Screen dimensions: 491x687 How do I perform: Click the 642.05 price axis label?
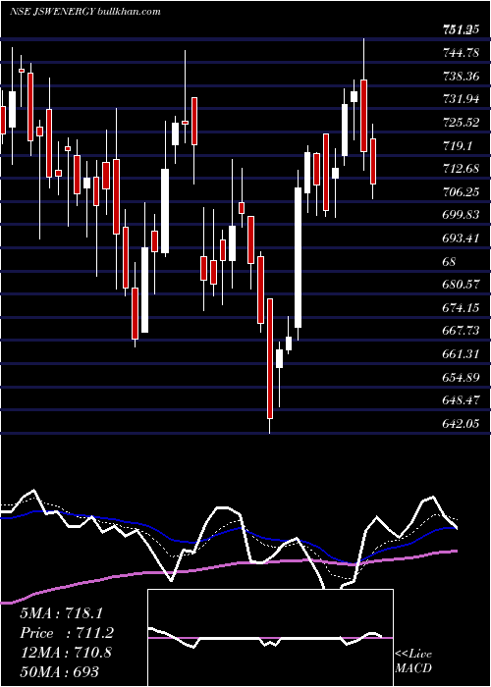click(x=461, y=424)
